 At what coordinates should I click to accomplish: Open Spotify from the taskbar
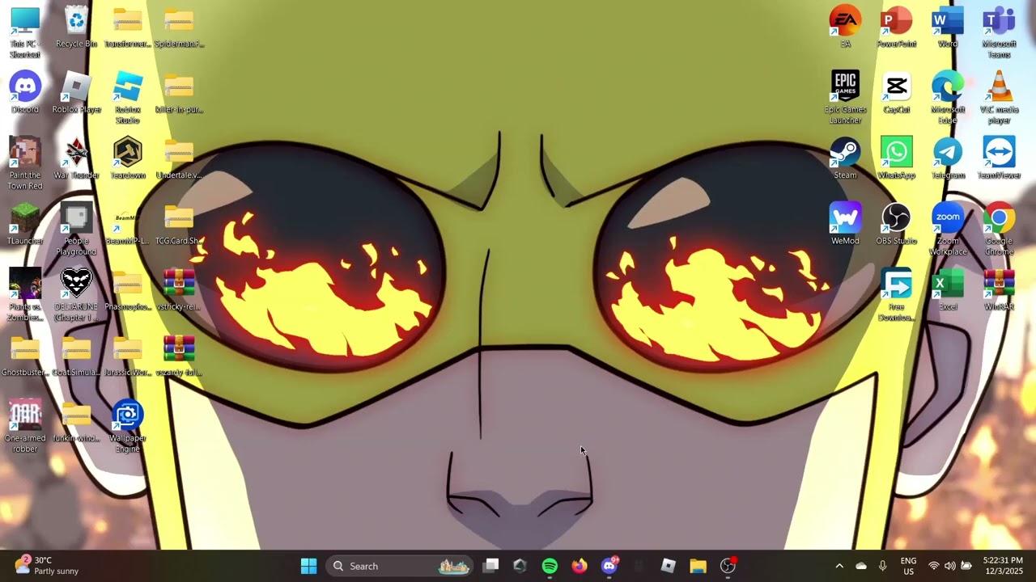[550, 566]
